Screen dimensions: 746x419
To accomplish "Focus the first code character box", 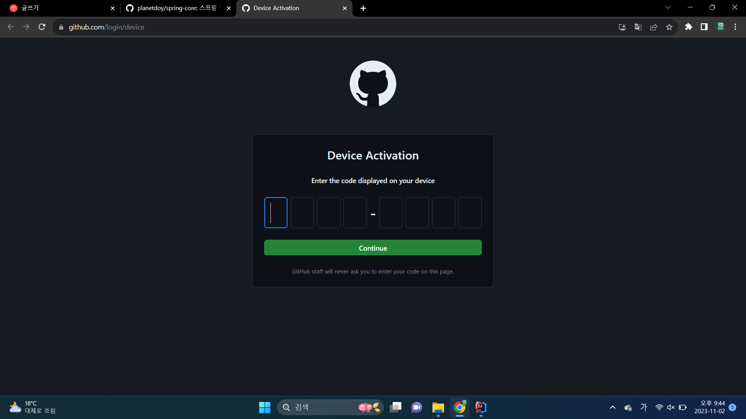I will 276,213.
